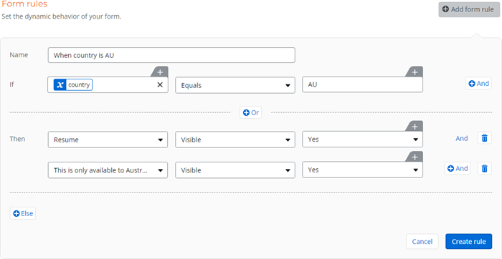Image resolution: width=502 pixels, height=259 pixels.
Task: Click the plus tab above first Yes dropdown
Action: [415, 127]
